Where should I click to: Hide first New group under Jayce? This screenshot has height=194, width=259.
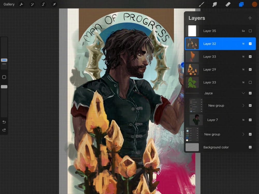coord(250,106)
